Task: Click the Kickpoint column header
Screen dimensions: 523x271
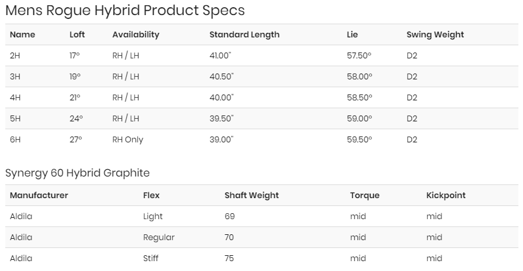Action: [x=446, y=196]
